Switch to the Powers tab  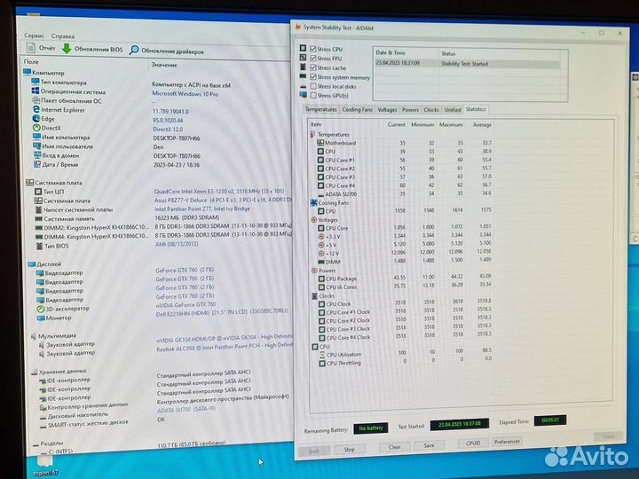(410, 110)
